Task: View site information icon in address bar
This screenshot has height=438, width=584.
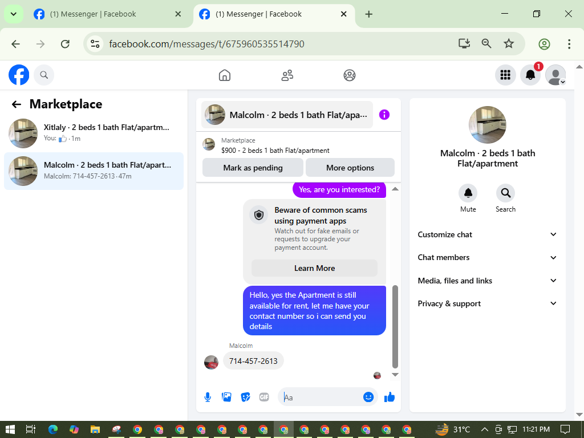Action: (x=95, y=44)
